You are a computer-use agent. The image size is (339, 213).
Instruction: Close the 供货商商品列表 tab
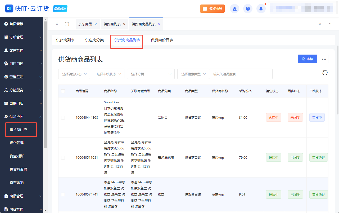tap(159, 24)
